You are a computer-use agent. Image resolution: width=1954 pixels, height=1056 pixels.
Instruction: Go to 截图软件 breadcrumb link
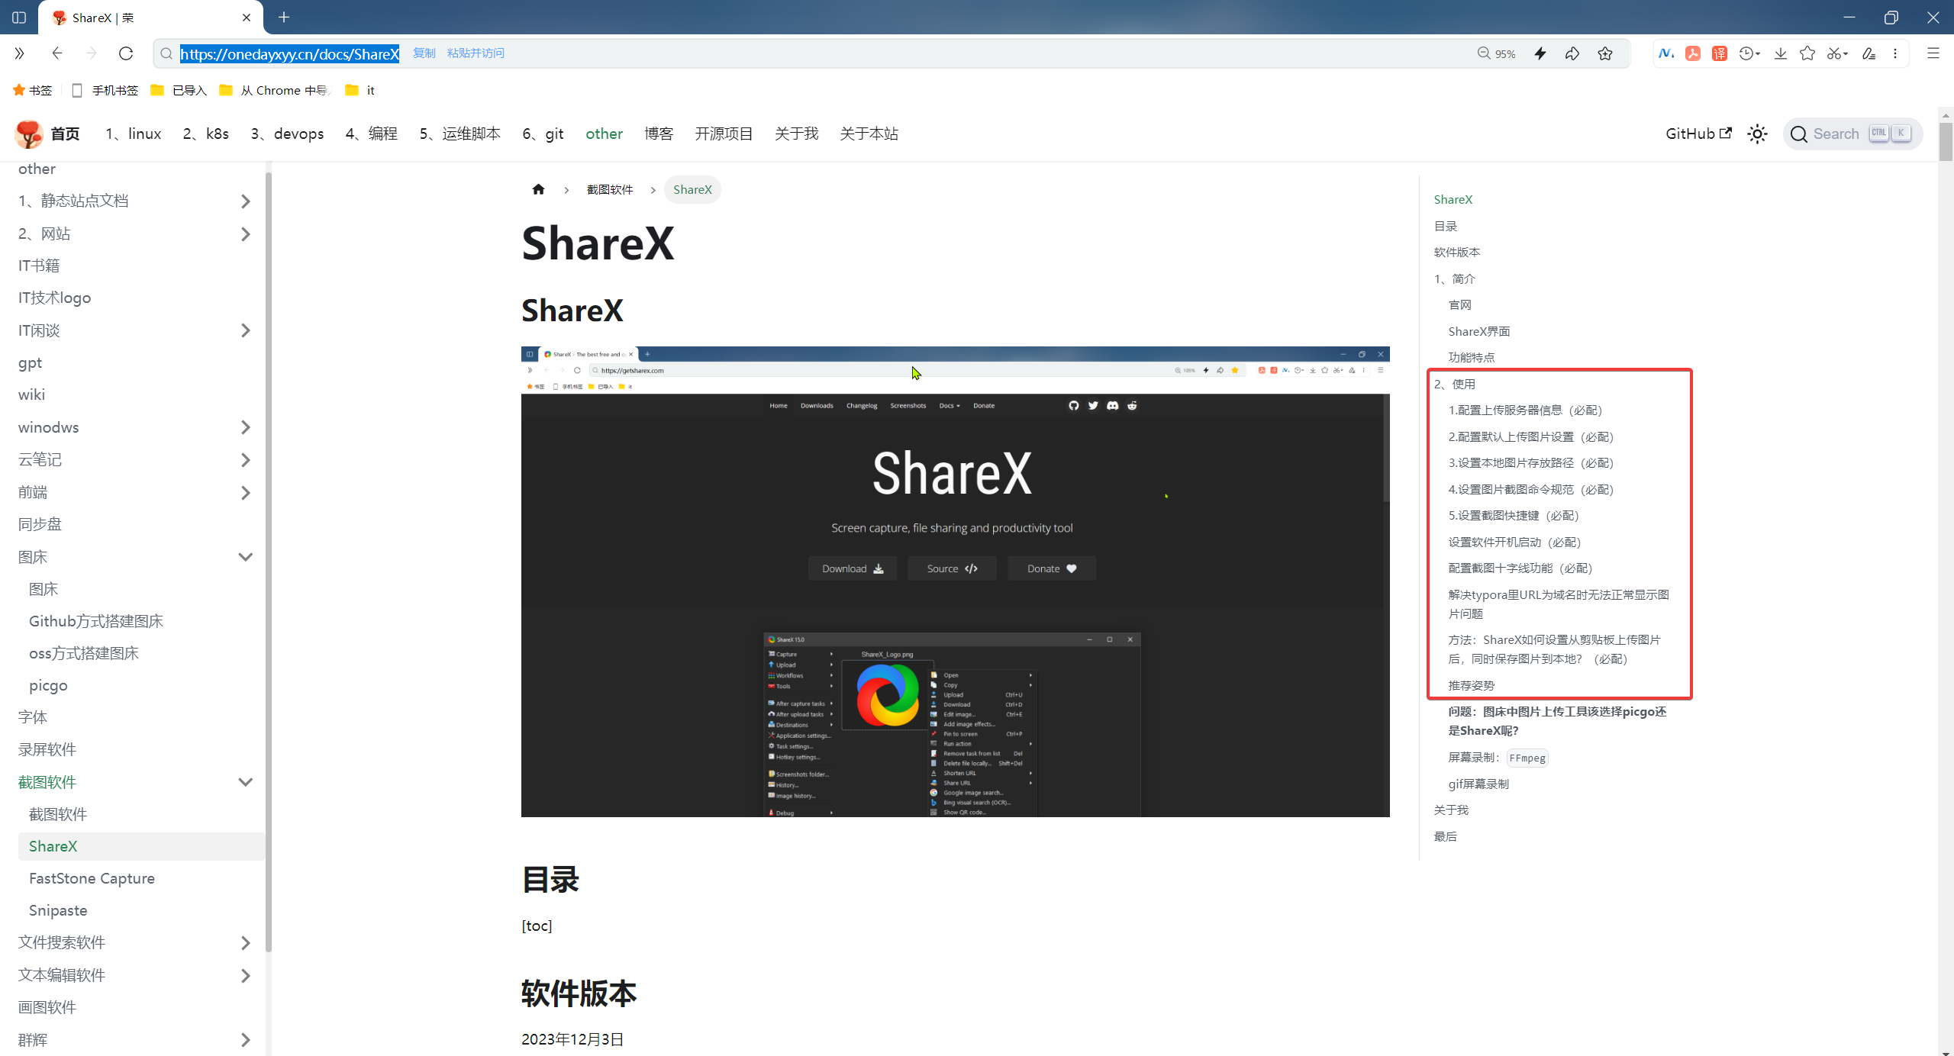[x=609, y=189]
